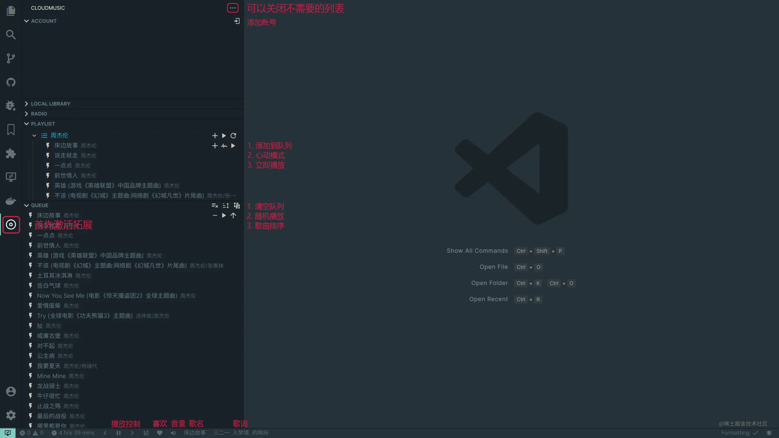
Task: Expand the RADIO section
Action: tap(39, 114)
